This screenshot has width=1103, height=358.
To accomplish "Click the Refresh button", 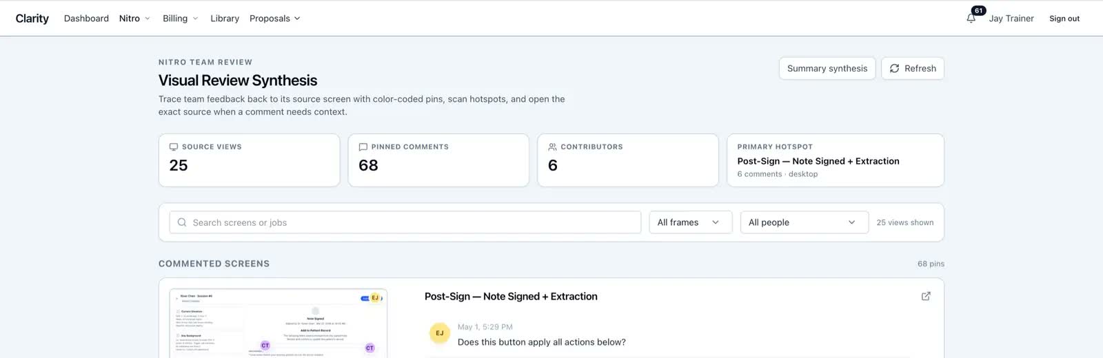I will 913,68.
